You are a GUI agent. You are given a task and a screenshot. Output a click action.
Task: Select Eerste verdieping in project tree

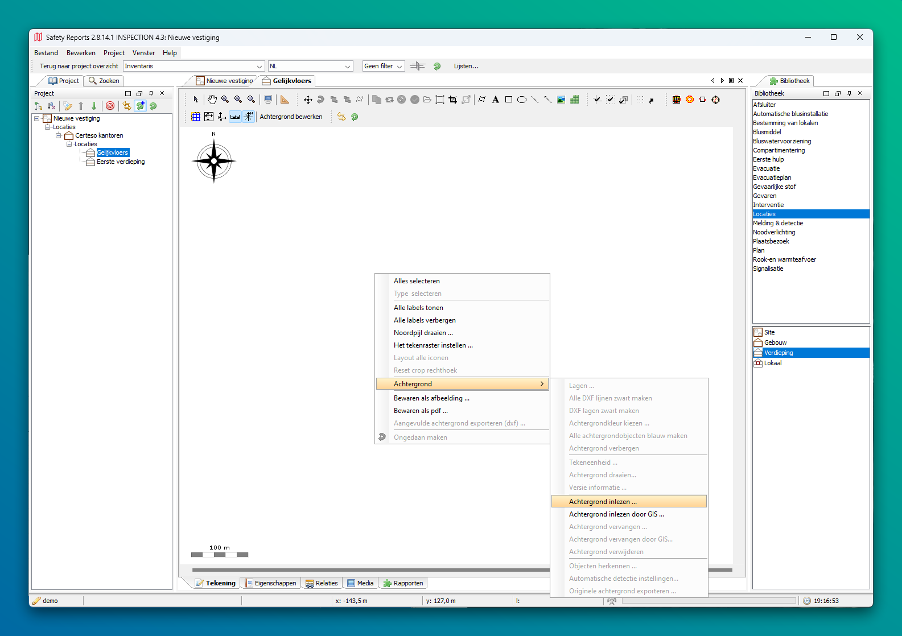click(x=121, y=162)
